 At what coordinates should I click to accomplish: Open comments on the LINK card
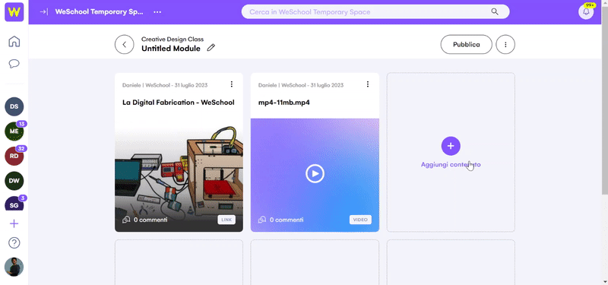tap(145, 220)
